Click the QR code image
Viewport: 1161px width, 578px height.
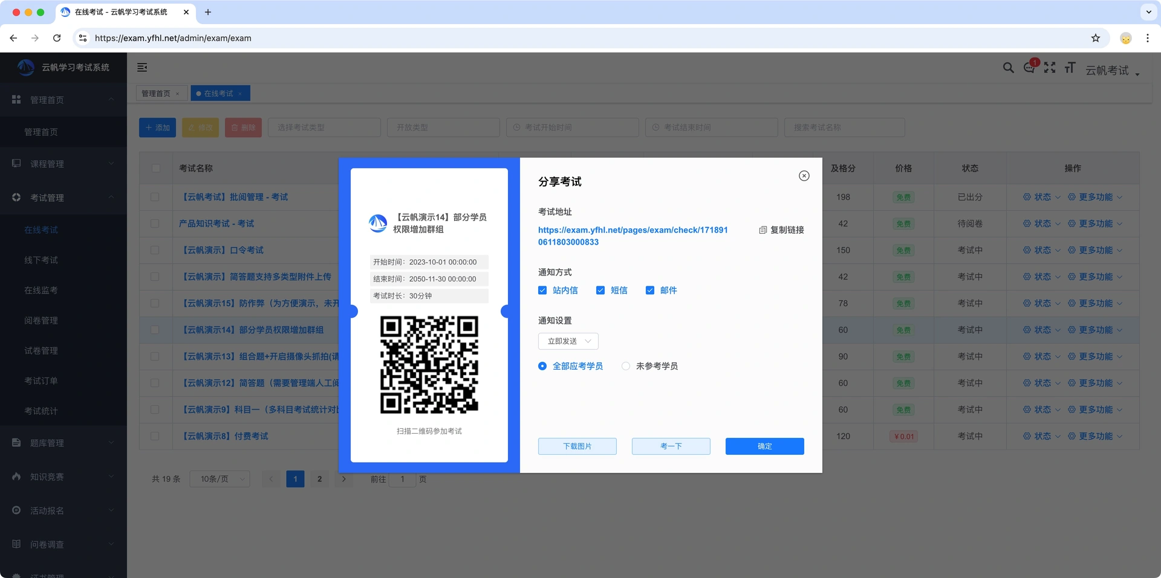pyautogui.click(x=429, y=365)
